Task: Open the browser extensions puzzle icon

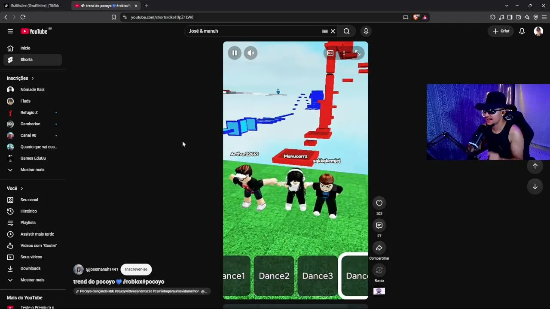Action: (x=492, y=17)
